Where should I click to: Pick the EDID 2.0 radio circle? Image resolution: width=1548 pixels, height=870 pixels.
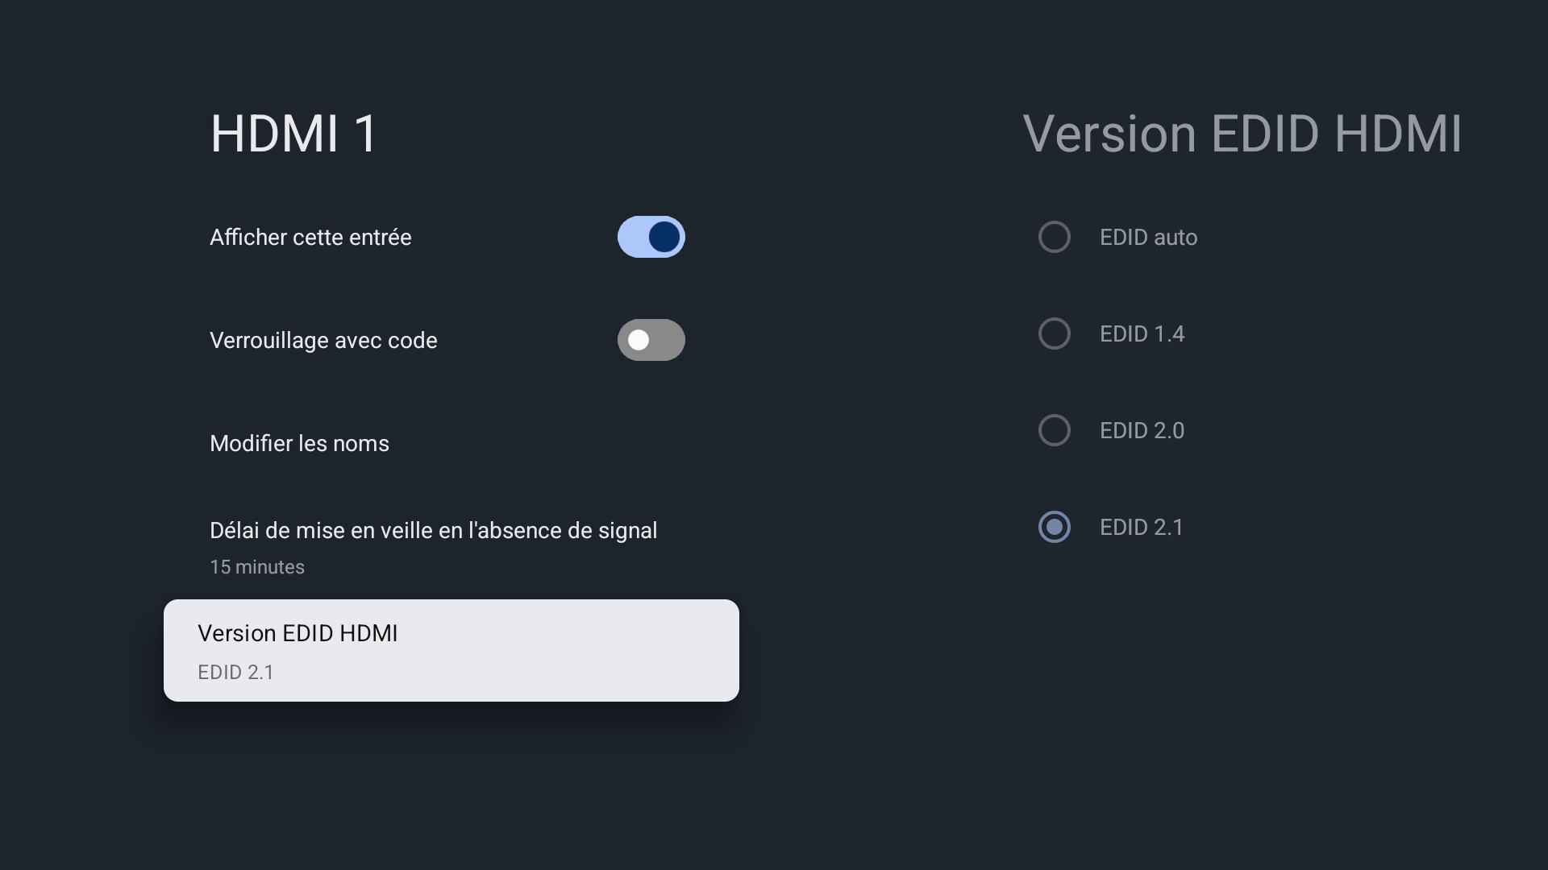click(x=1054, y=430)
